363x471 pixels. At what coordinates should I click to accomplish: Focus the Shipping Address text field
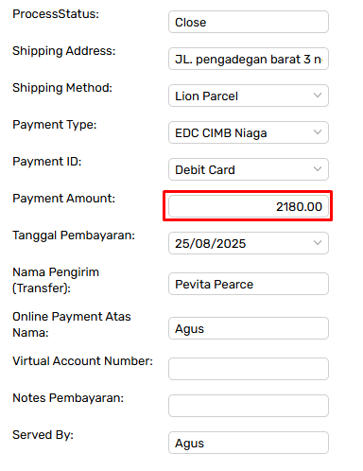pyautogui.click(x=249, y=59)
